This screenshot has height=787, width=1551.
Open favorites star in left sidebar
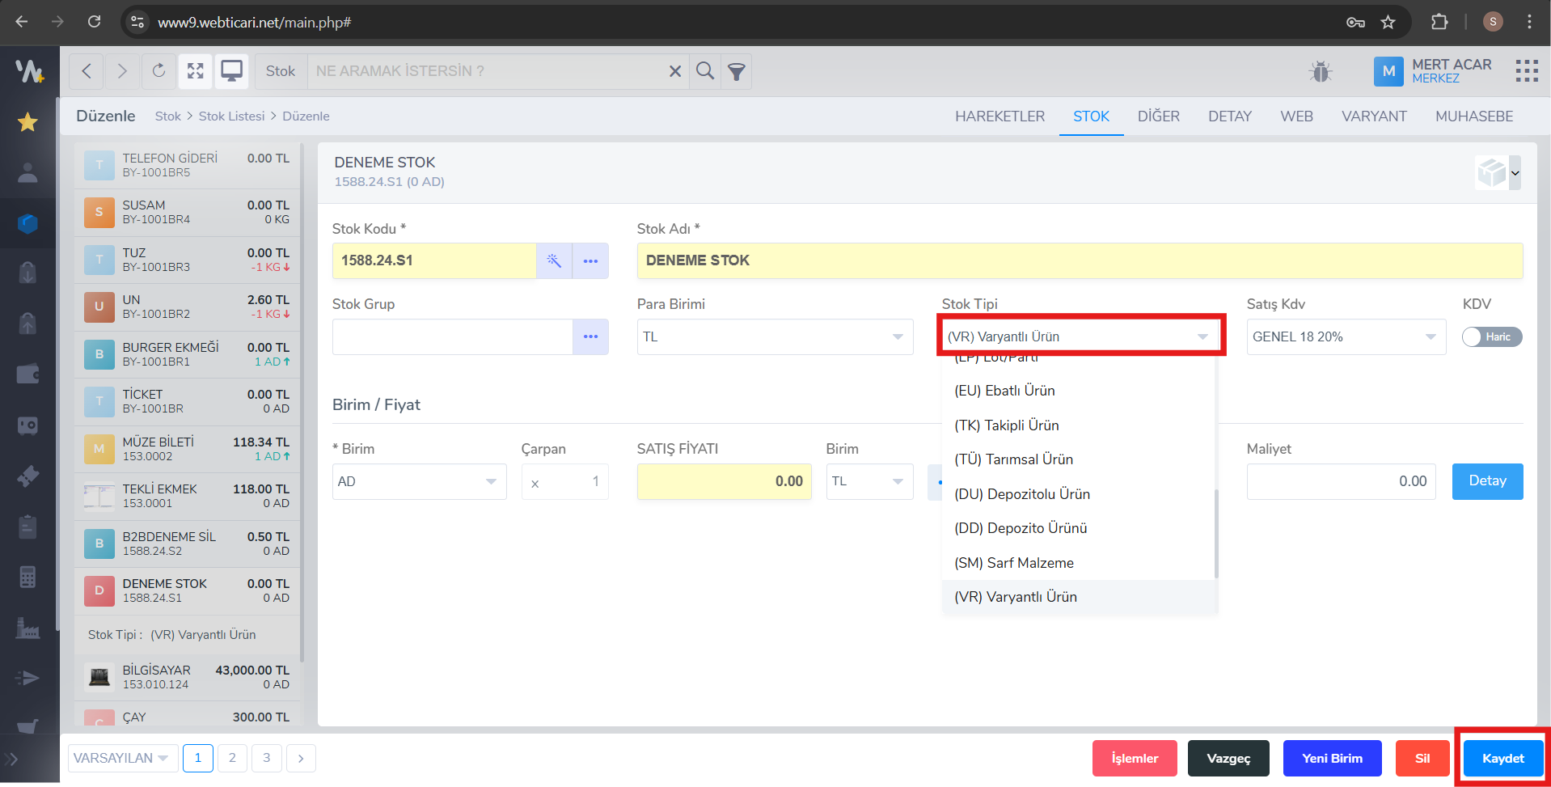[x=27, y=122]
